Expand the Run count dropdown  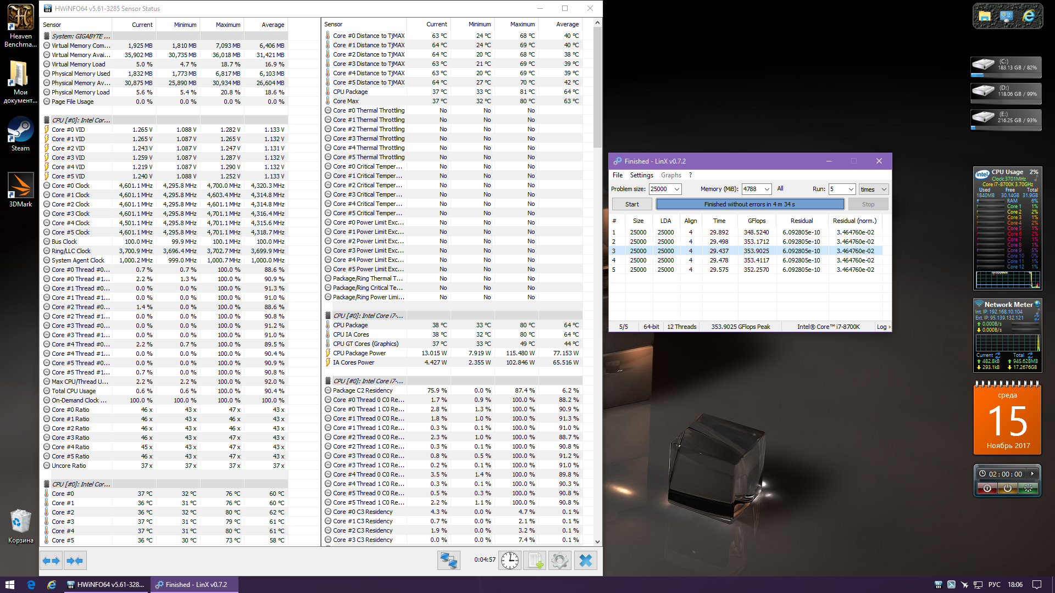pyautogui.click(x=851, y=189)
